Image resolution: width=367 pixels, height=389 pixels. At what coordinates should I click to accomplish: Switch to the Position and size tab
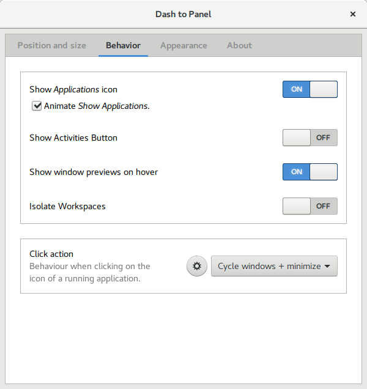coord(52,45)
